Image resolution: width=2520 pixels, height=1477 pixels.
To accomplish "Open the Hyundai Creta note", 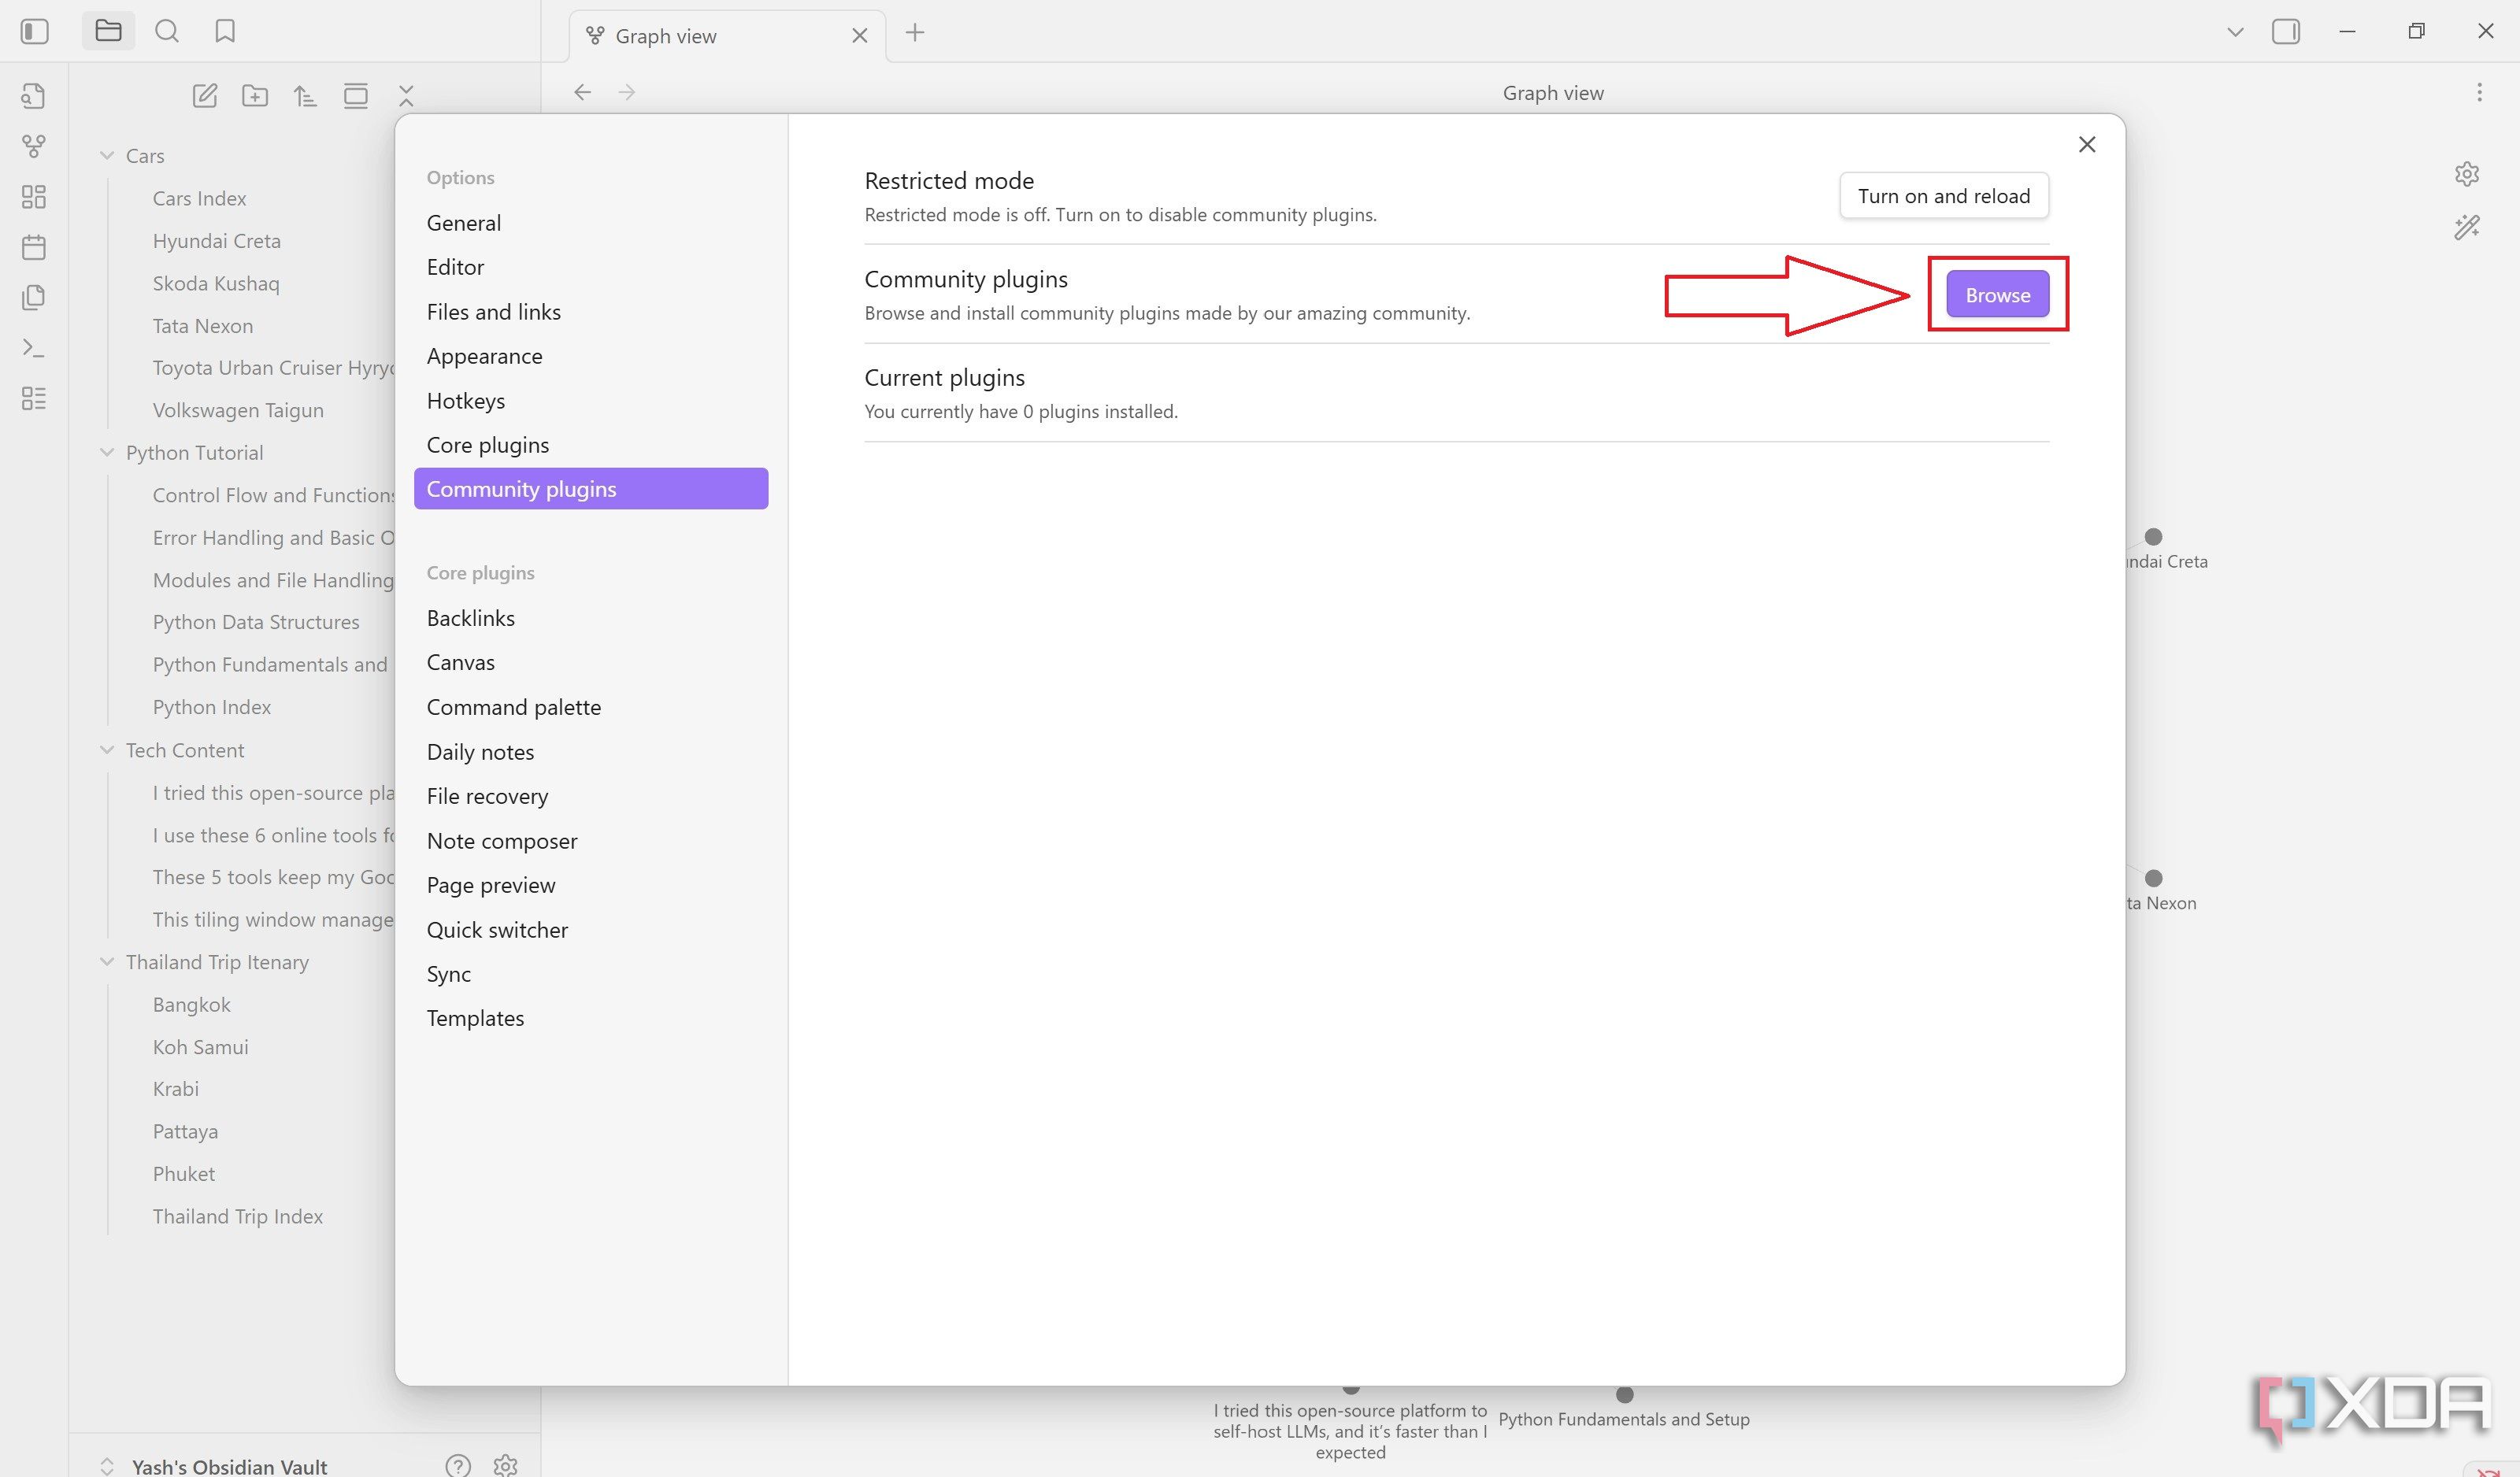I will pyautogui.click(x=216, y=241).
